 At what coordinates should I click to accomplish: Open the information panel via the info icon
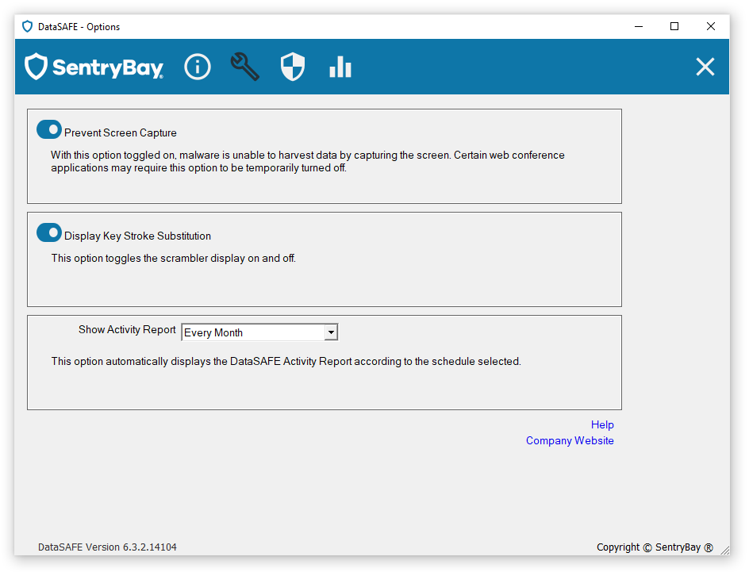(197, 67)
